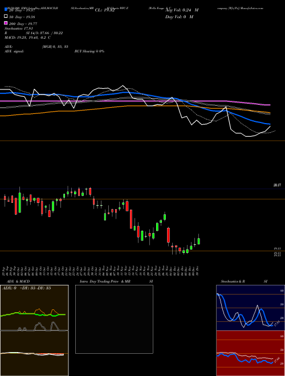Click the last green candlestick on the chart

(198, 241)
